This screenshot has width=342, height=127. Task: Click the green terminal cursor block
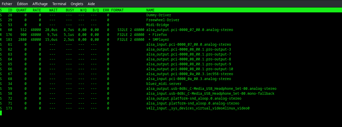point(1,113)
